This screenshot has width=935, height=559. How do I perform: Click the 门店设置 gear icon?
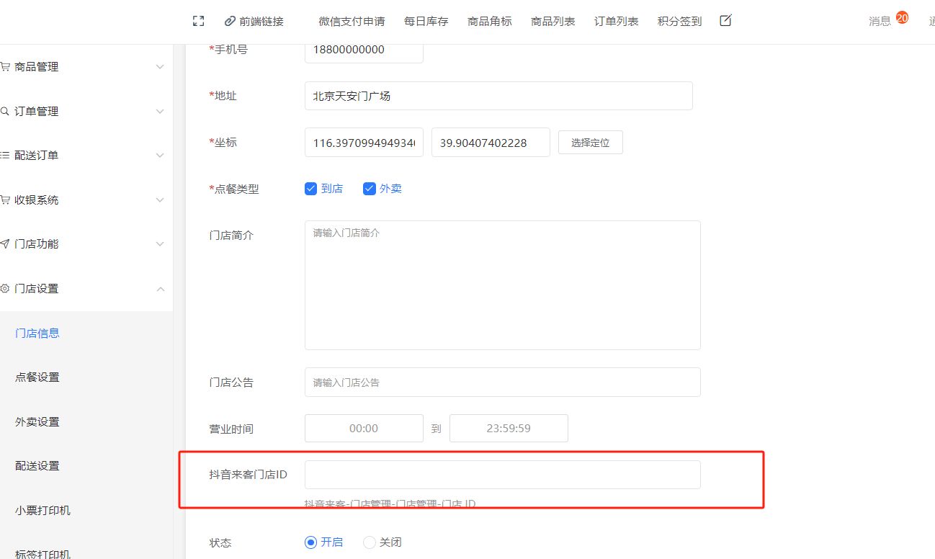click(5, 289)
